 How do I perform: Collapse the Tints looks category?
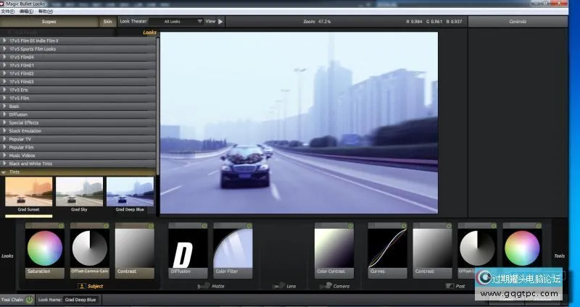pos(80,172)
